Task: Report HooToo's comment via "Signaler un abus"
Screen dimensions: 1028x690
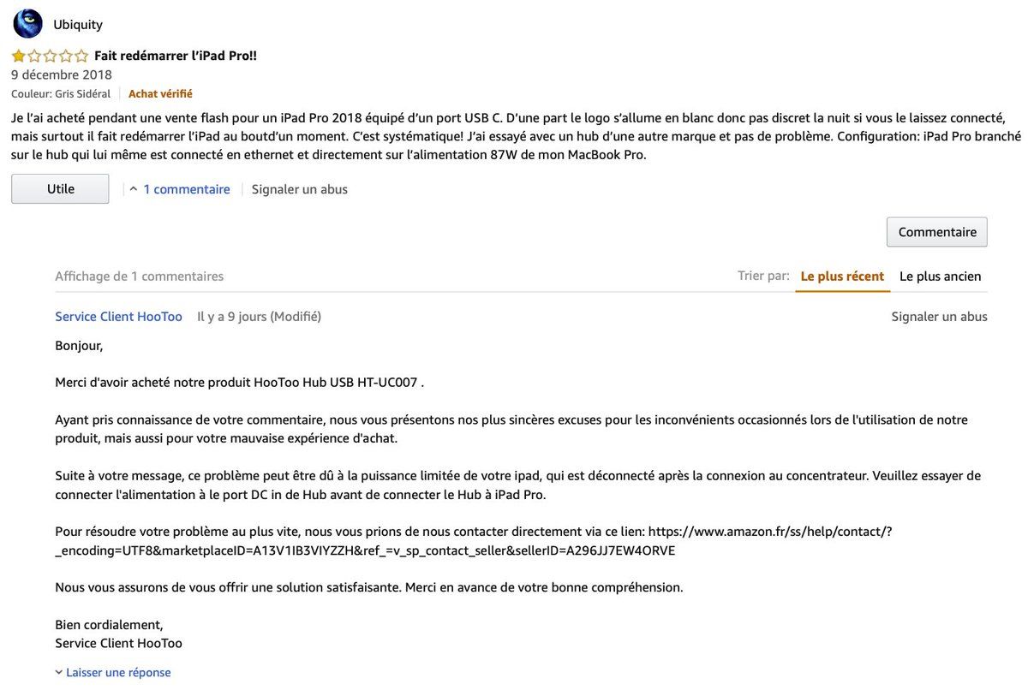Action: pyautogui.click(x=939, y=317)
